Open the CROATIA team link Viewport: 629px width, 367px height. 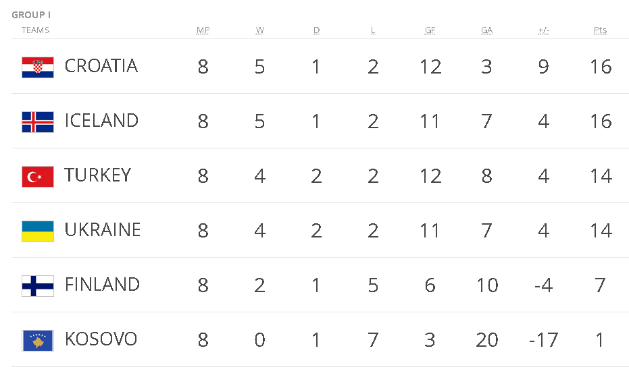101,66
